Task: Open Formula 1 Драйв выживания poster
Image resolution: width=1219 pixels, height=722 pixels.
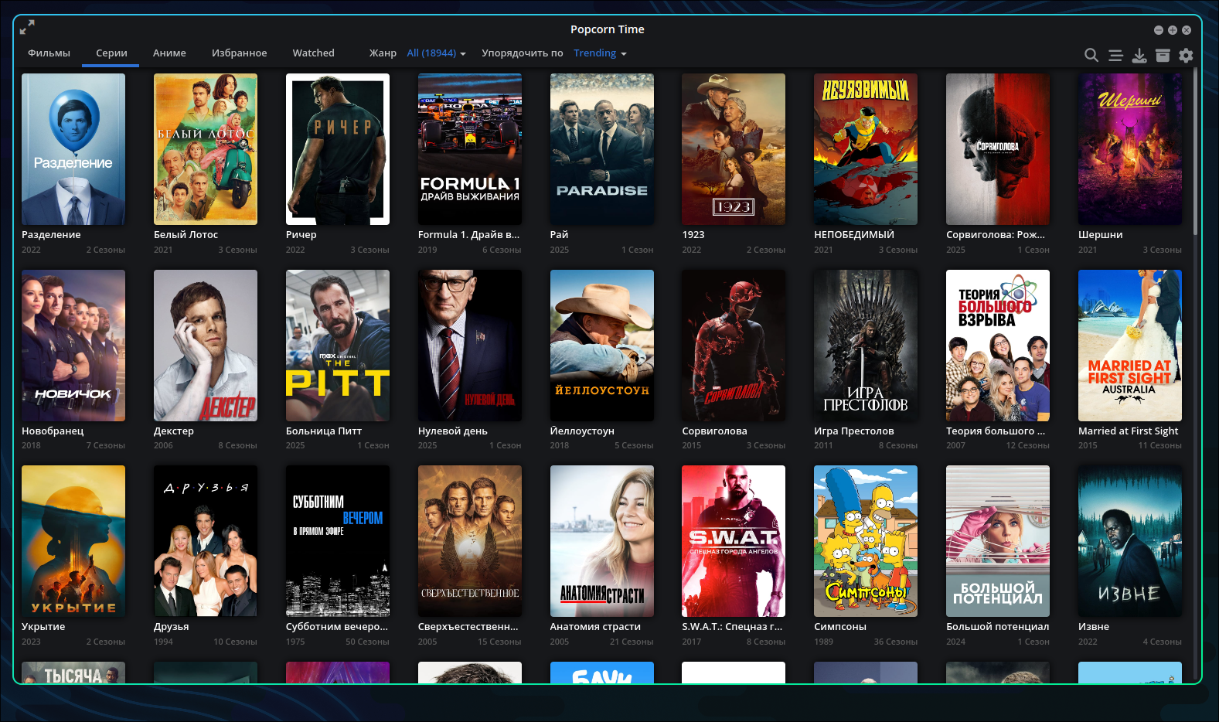Action: click(470, 149)
